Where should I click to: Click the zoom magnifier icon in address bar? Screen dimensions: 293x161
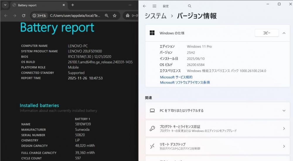(107, 15)
